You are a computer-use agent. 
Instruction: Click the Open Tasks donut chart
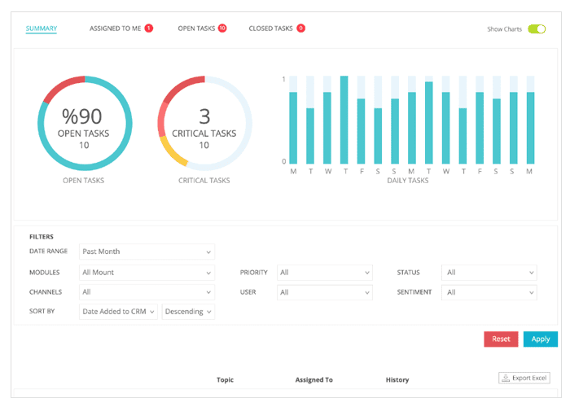coord(85,123)
